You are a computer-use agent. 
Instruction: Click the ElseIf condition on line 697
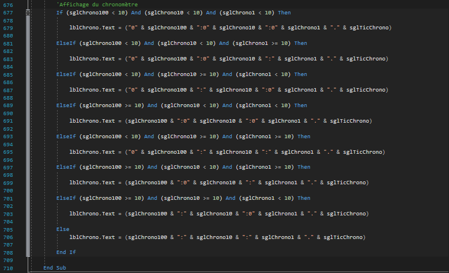[x=183, y=167]
